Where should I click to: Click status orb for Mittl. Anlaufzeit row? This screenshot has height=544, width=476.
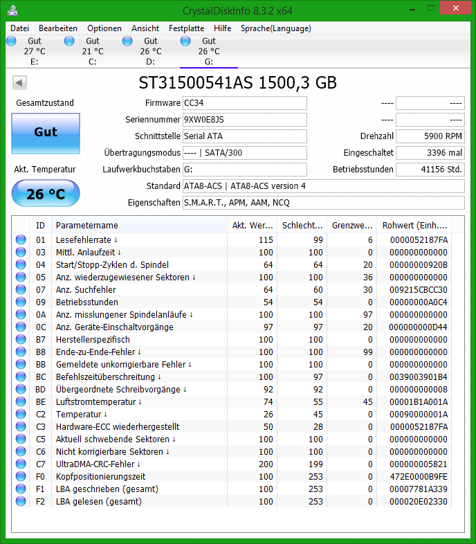click(21, 252)
